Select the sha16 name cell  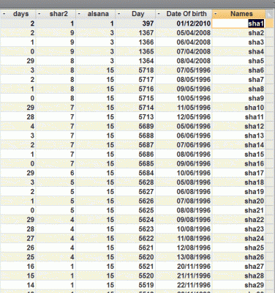coord(238,163)
